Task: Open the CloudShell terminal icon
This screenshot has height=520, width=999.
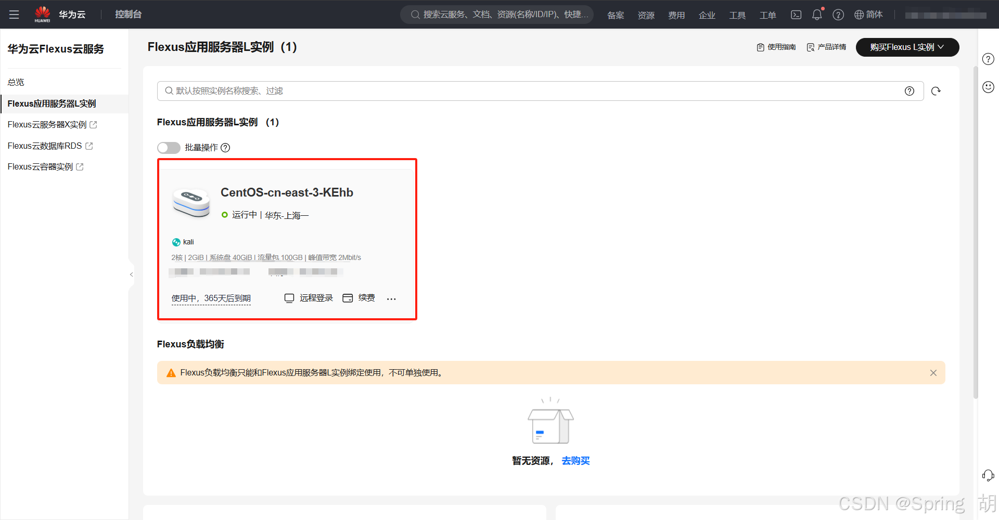Action: [796, 15]
